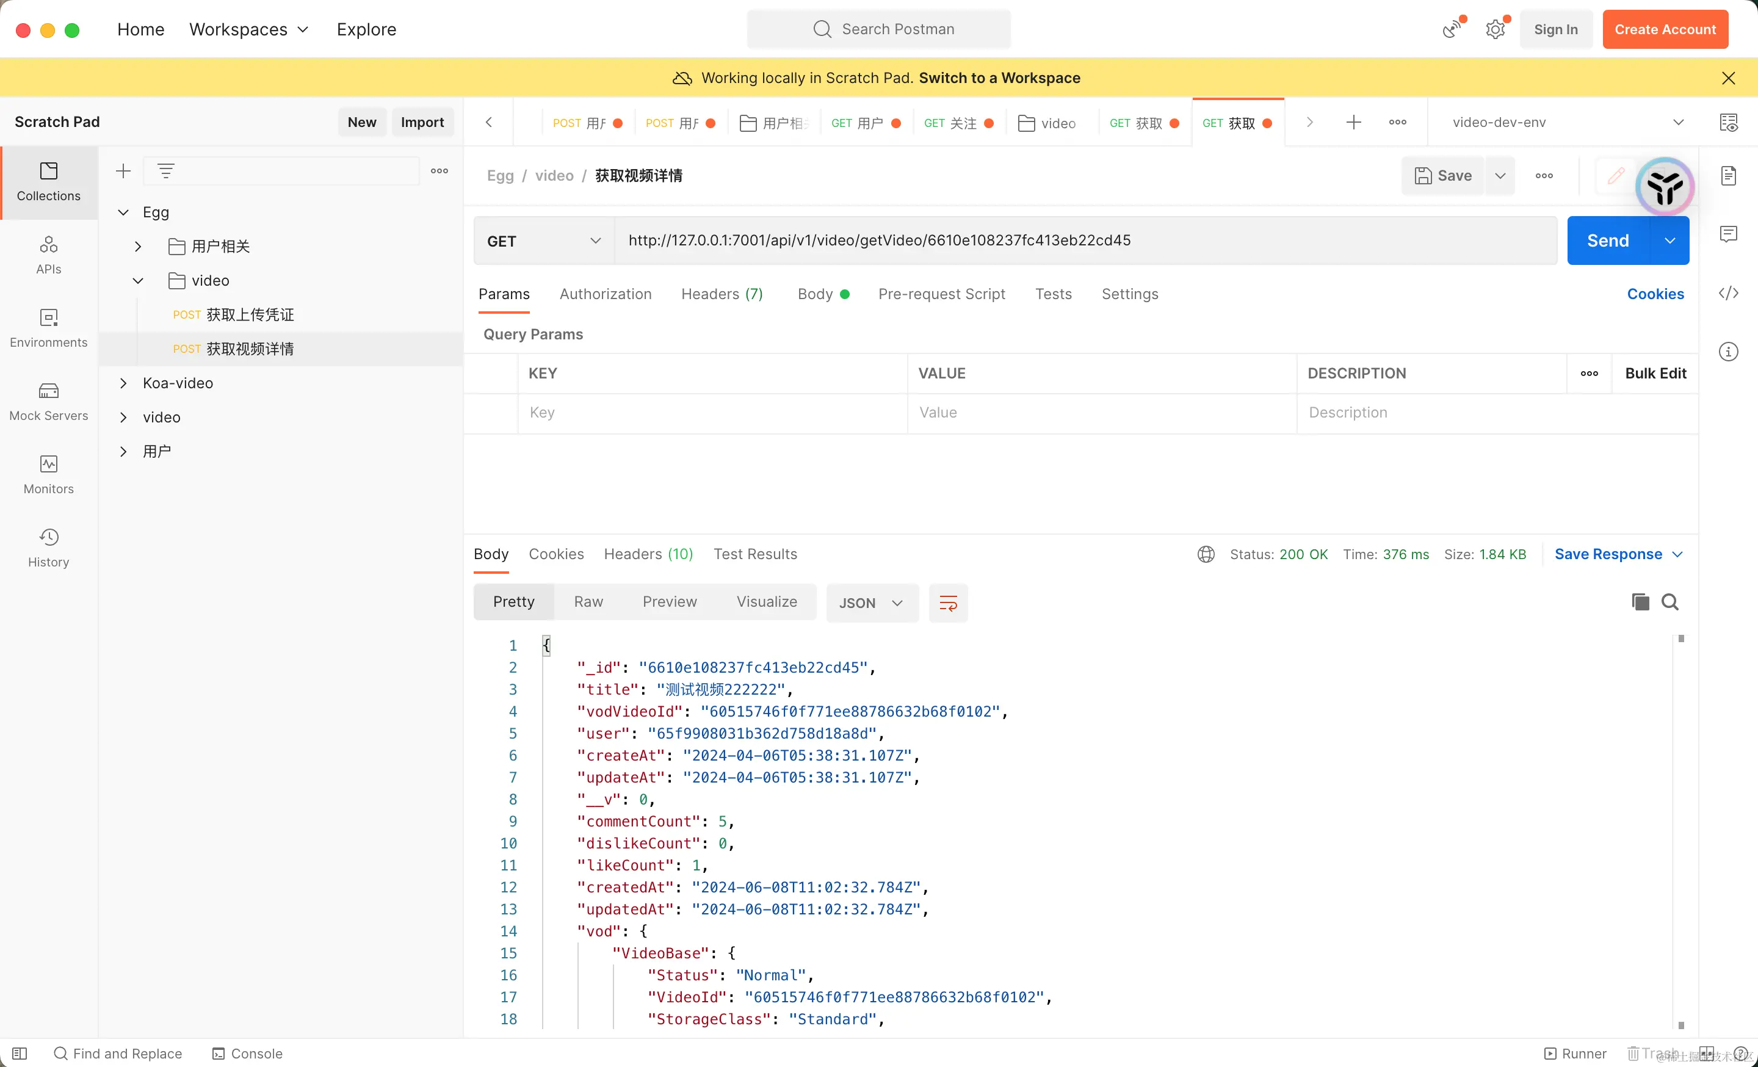Toggle sidebar visibility in status bar
The image size is (1758, 1067).
pos(20,1054)
